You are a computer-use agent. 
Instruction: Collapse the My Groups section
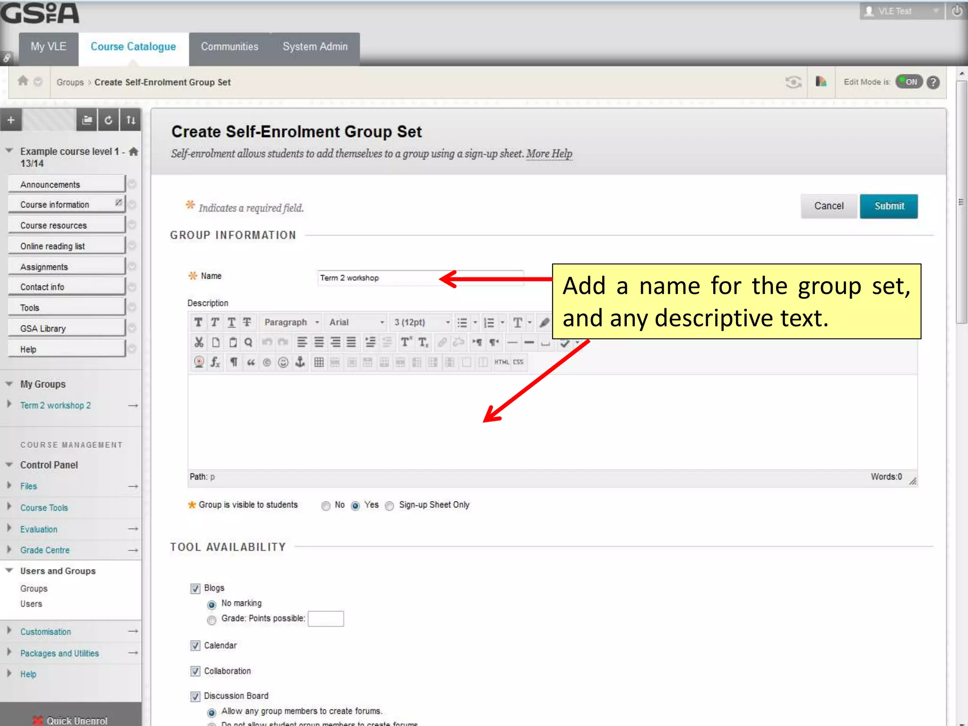[x=9, y=384]
